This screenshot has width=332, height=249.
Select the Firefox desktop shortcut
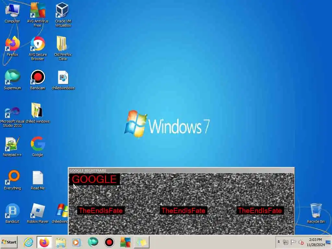12,46
